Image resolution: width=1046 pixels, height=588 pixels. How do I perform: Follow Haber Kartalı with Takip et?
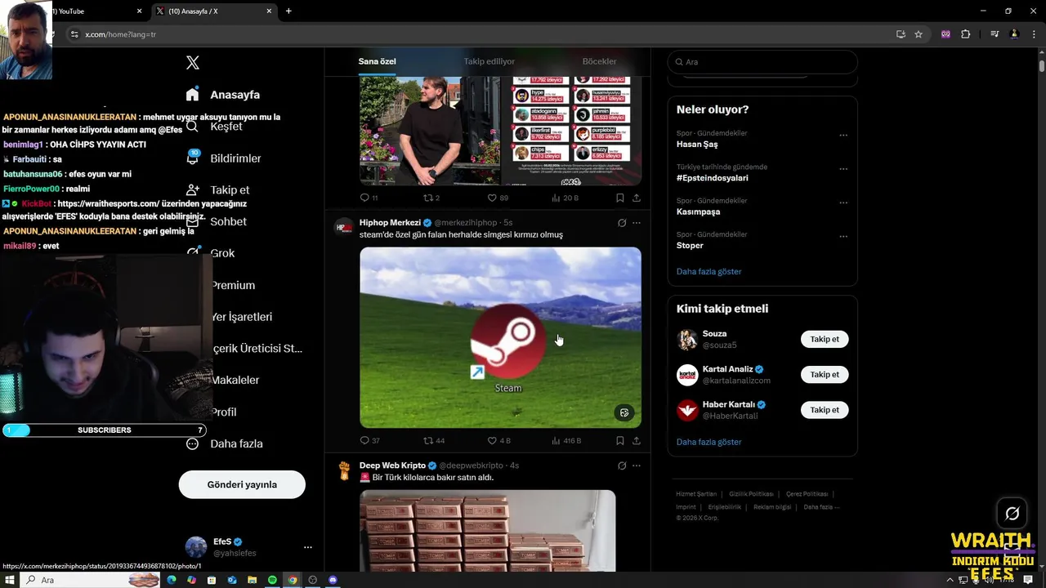(x=825, y=410)
